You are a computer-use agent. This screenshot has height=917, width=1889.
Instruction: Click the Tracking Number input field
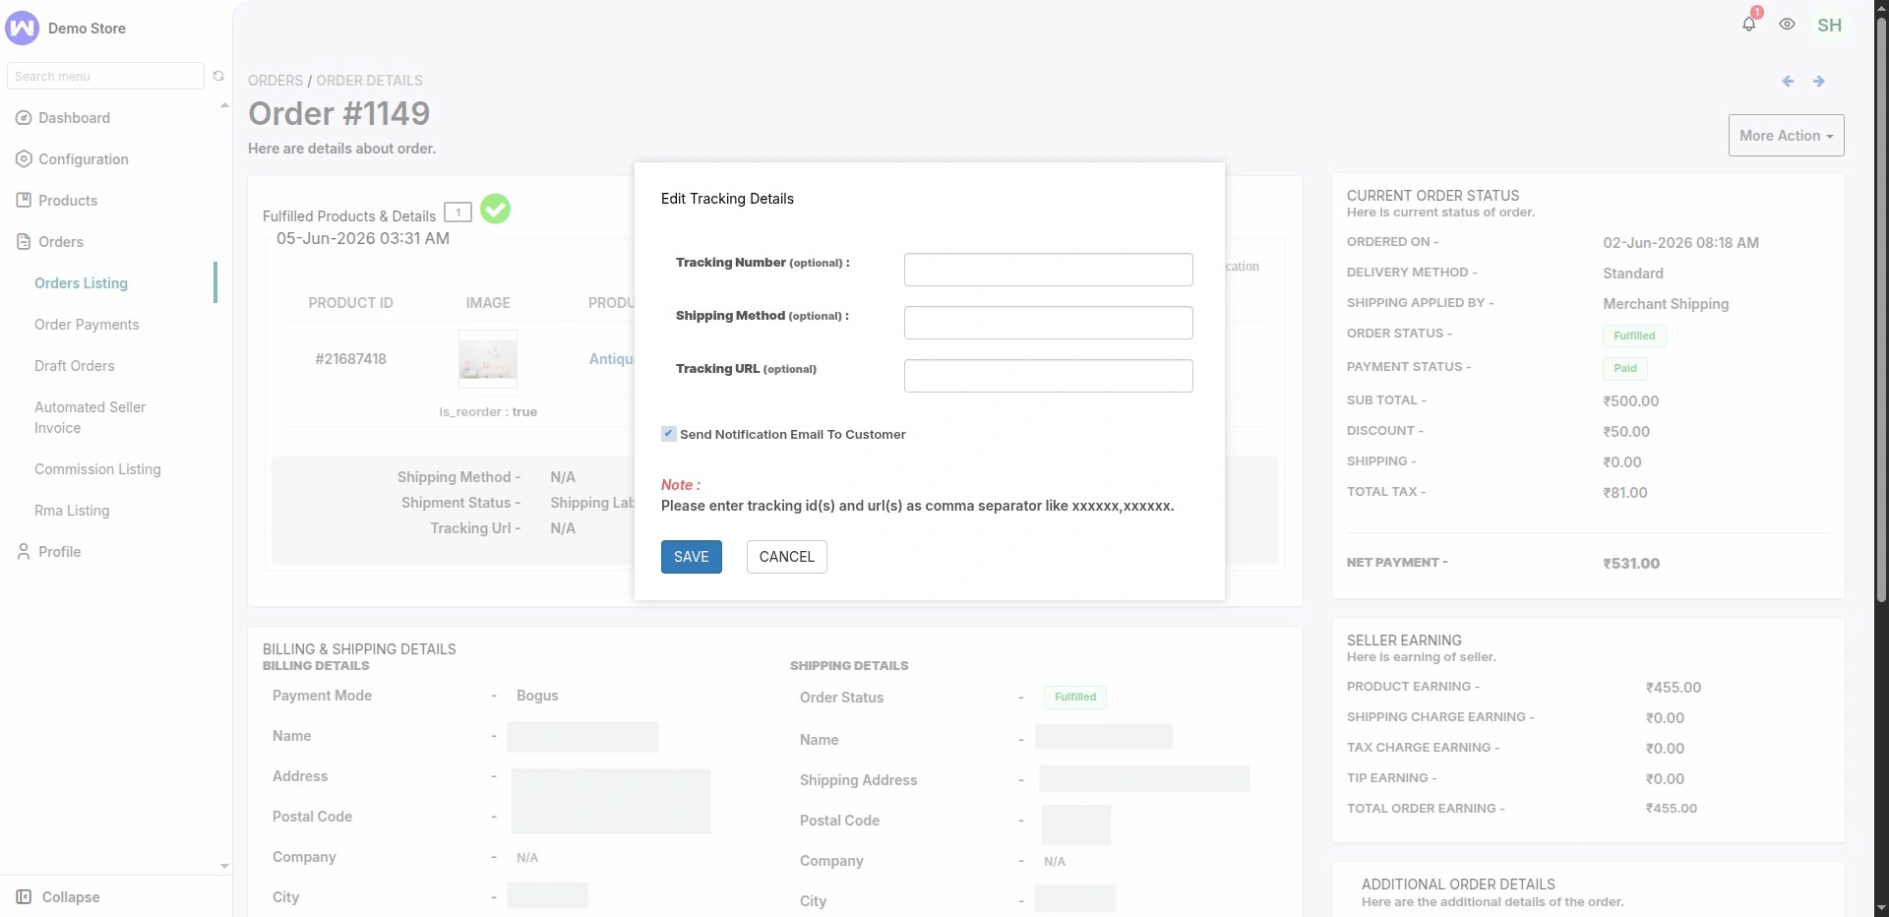[x=1048, y=270]
